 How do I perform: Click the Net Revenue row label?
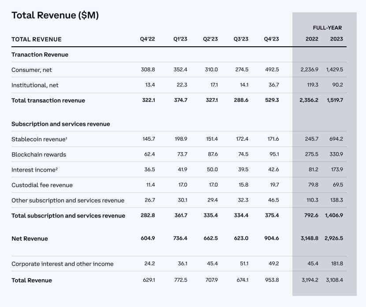click(30, 239)
